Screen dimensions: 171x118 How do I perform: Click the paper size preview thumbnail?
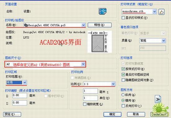(x=99, y=42)
